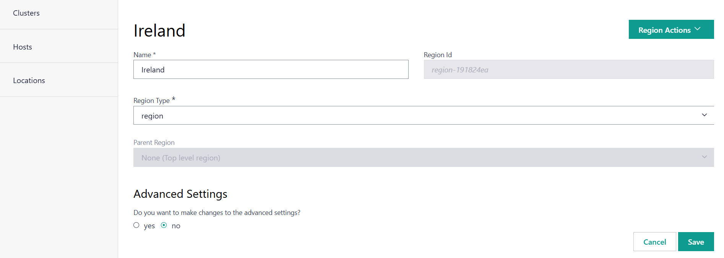Open the Hosts sidebar item
Viewport: 724px width, 258px height.
(23, 47)
